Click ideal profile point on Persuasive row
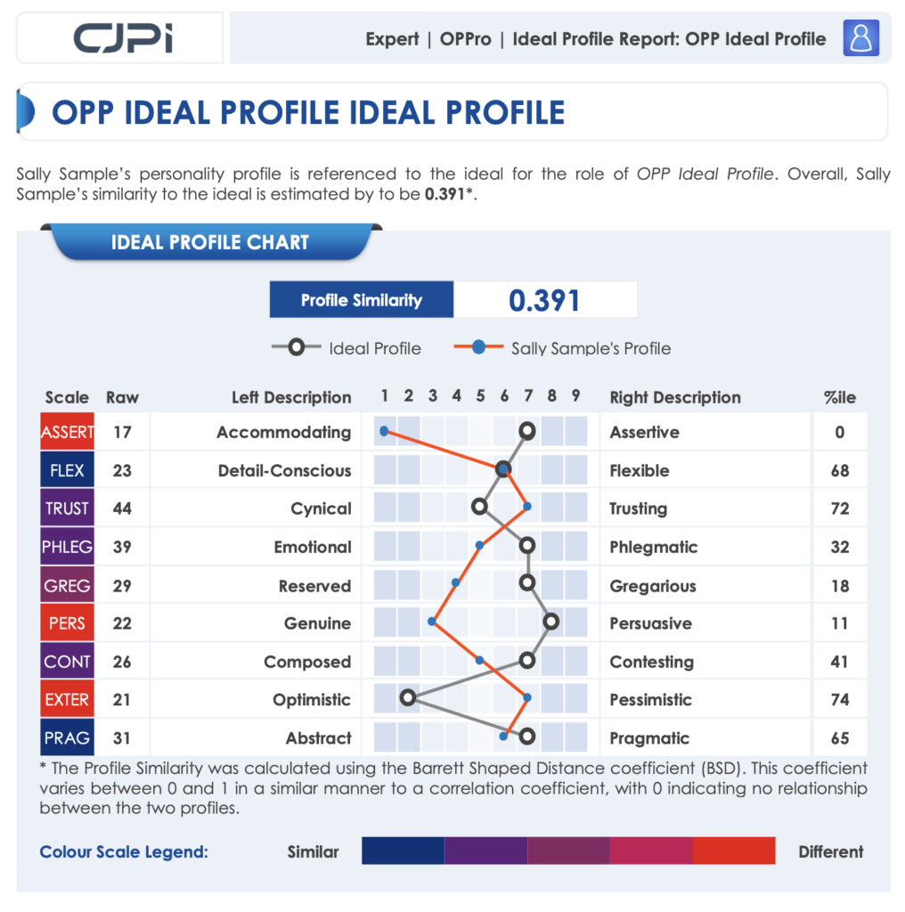 pos(550,621)
